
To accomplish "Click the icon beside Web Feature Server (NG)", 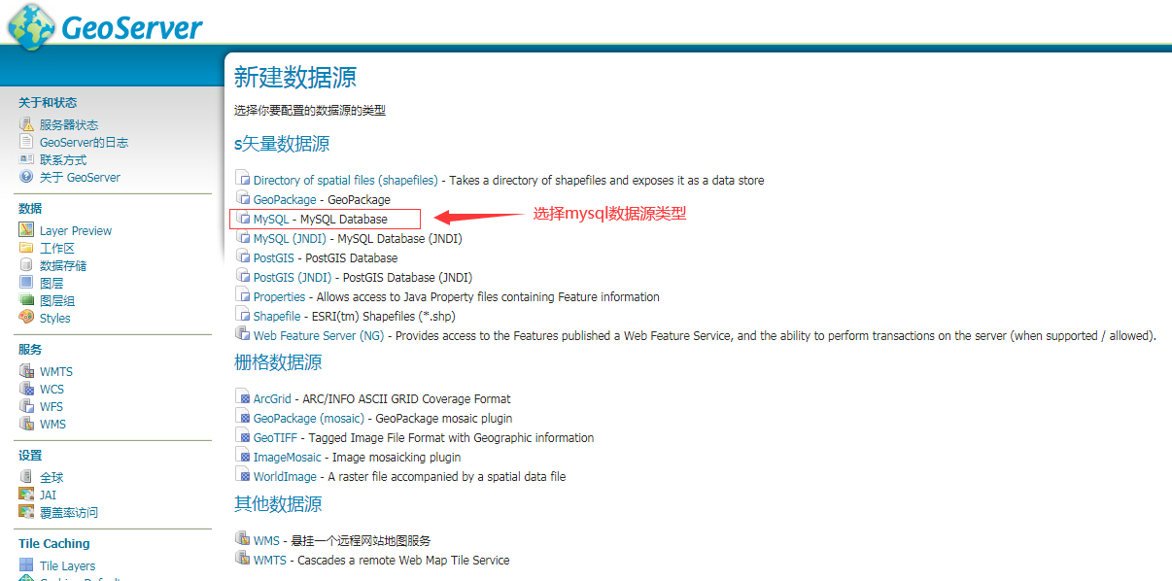I will [243, 334].
